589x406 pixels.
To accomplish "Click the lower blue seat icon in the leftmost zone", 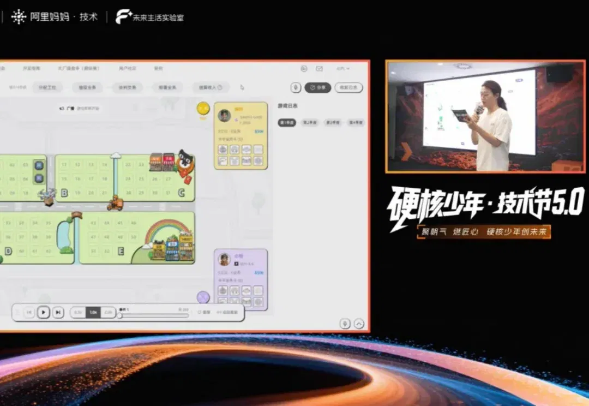I will (39, 178).
